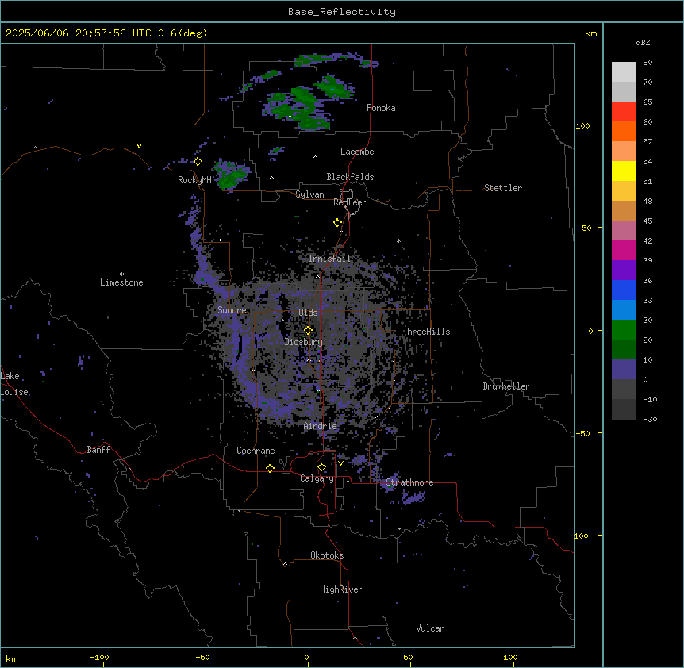Screen dimensions: 684x668
Task: Select the dark blue 33 to 36 dBZ swatch
Action: (x=624, y=290)
